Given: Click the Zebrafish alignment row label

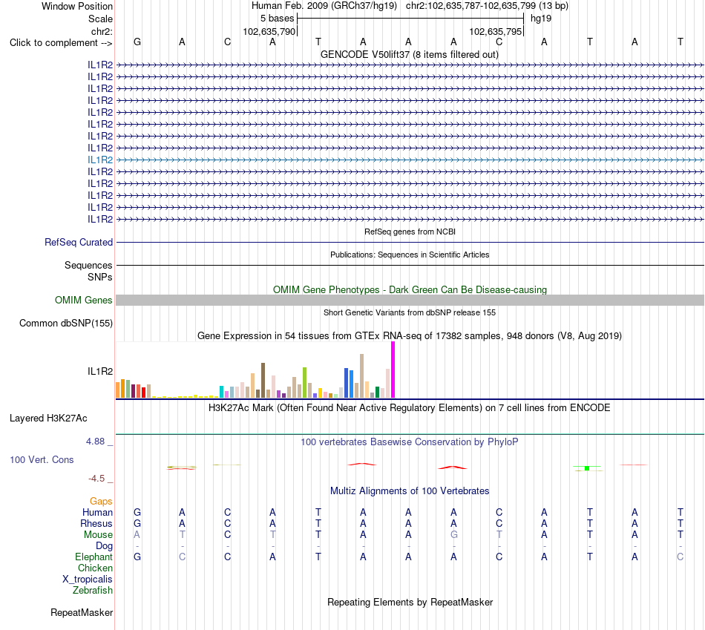Looking at the screenshot, I should coord(93,590).
